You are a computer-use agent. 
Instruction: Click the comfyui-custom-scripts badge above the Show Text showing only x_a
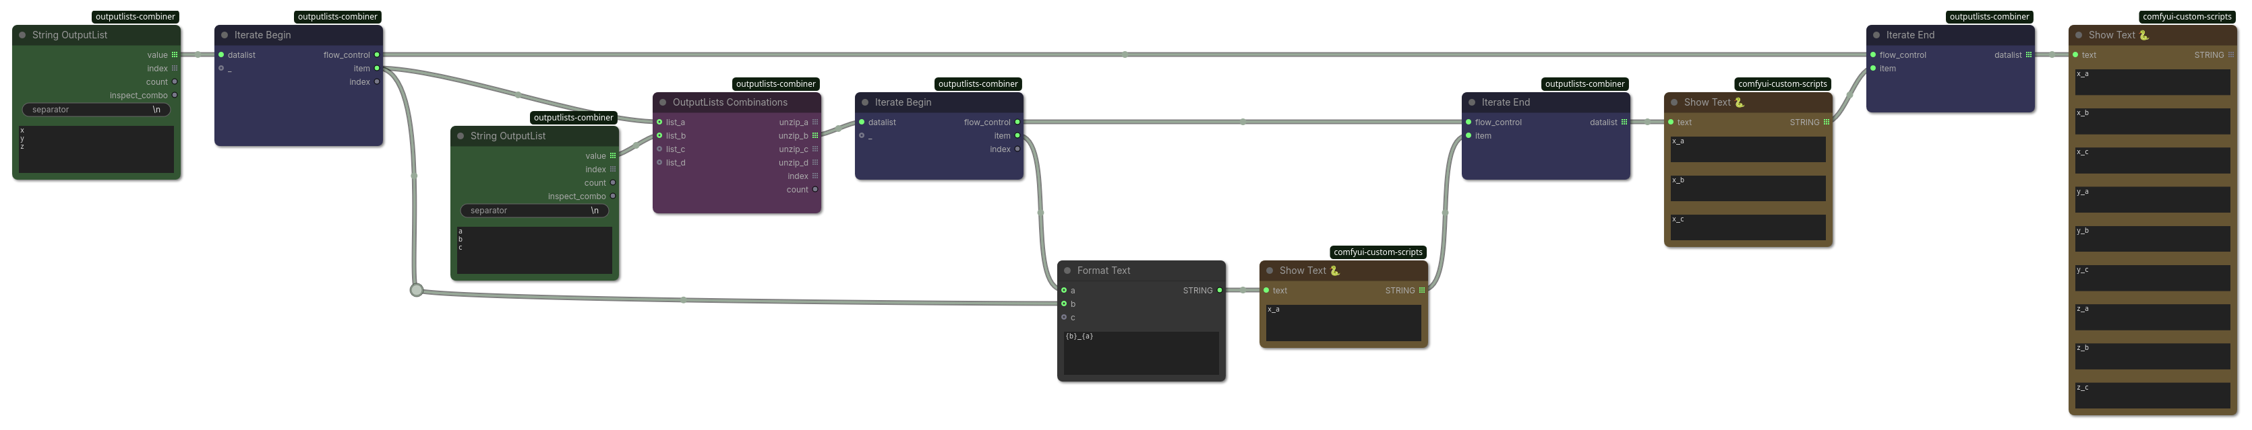1377,252
